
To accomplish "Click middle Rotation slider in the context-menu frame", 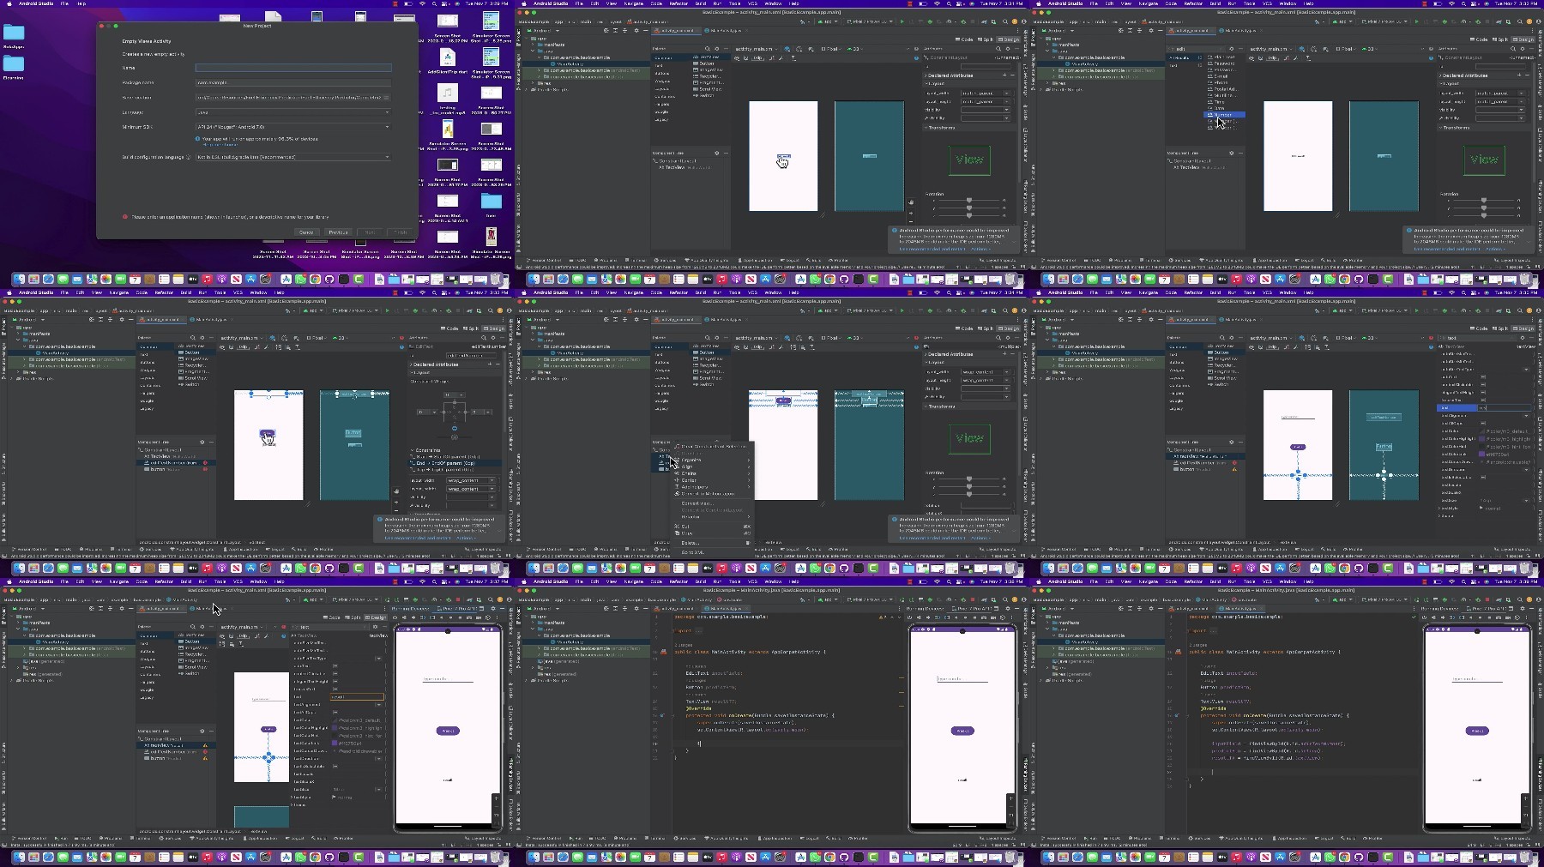I will (x=969, y=486).
